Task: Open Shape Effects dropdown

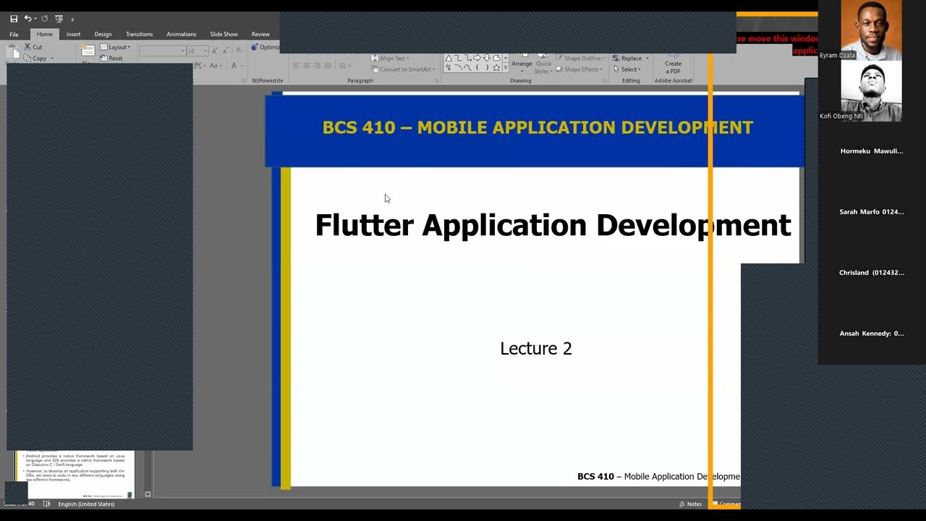Action: pos(579,69)
